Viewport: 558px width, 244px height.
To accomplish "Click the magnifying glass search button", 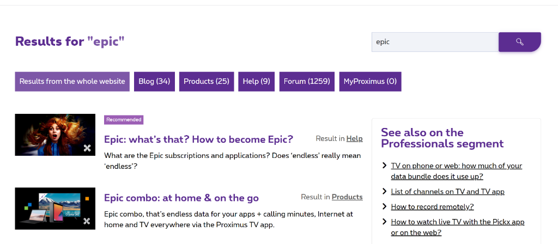I will tap(519, 42).
